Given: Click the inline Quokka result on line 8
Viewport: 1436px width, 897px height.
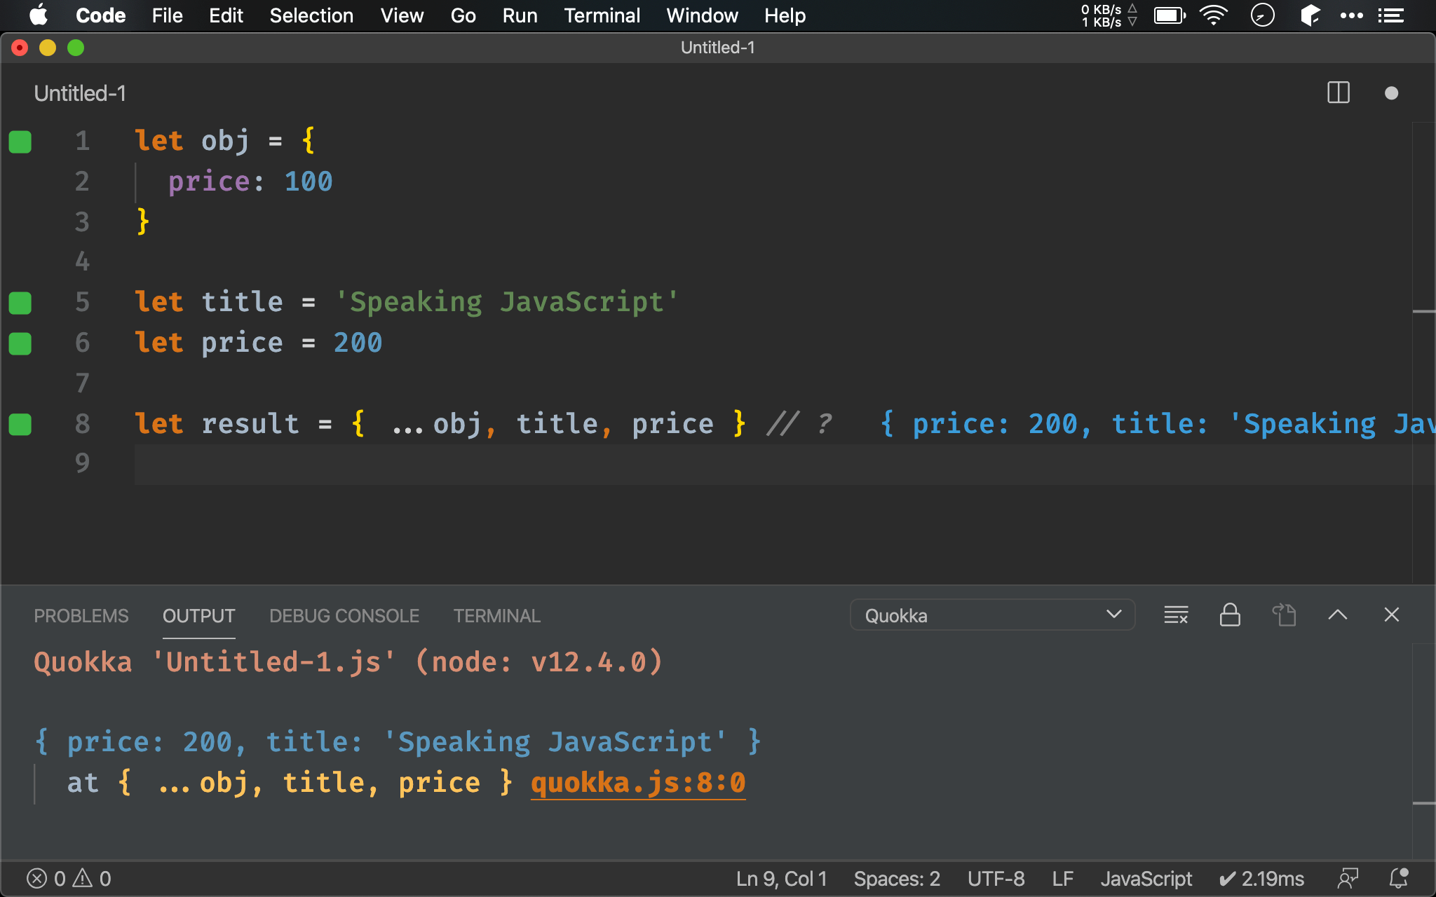Looking at the screenshot, I should (1157, 424).
